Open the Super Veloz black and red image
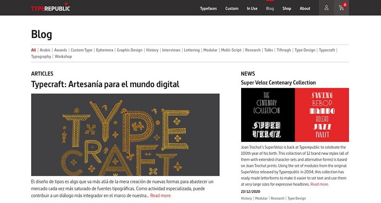Viewport: 381px width, 203px height. (295, 115)
